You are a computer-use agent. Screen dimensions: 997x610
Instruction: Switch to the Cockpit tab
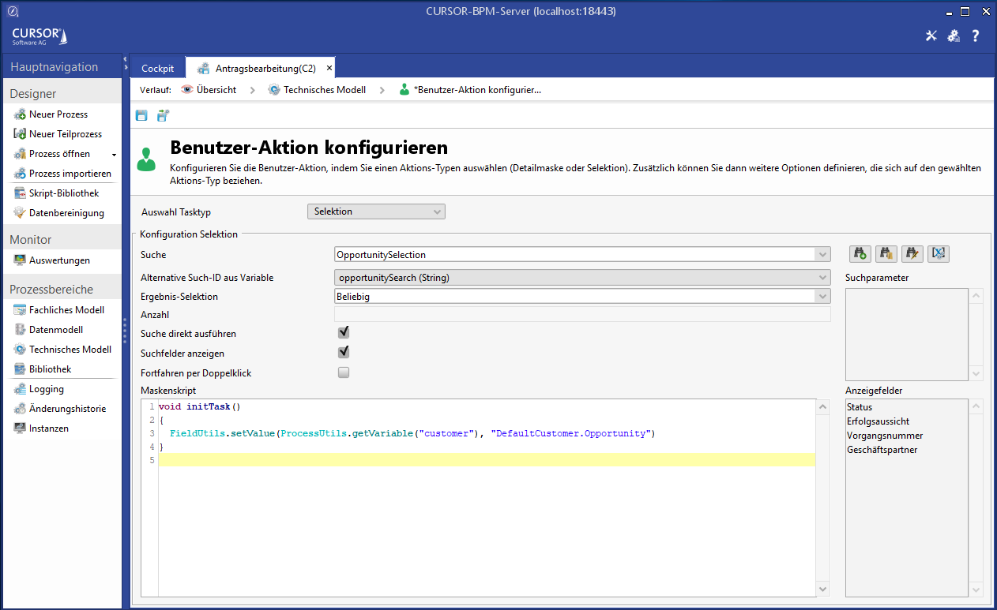pos(157,69)
